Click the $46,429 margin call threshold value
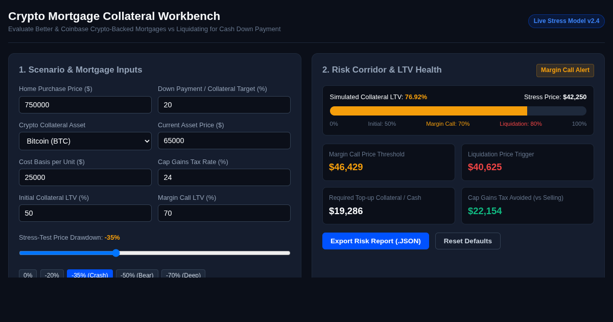Image resolution: width=613 pixels, height=322 pixels. tap(346, 167)
